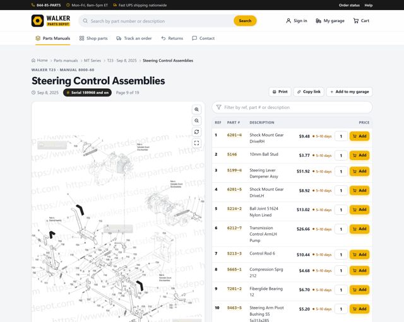Image resolution: width=404 pixels, height=322 pixels.
Task: Open Track an order
Action: point(134,38)
